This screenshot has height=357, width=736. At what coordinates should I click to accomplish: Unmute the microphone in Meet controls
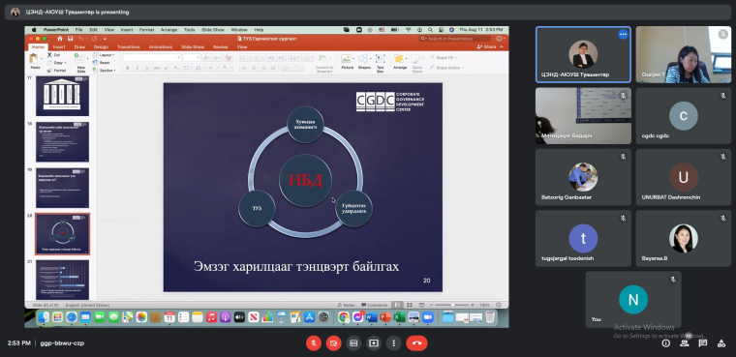314,343
